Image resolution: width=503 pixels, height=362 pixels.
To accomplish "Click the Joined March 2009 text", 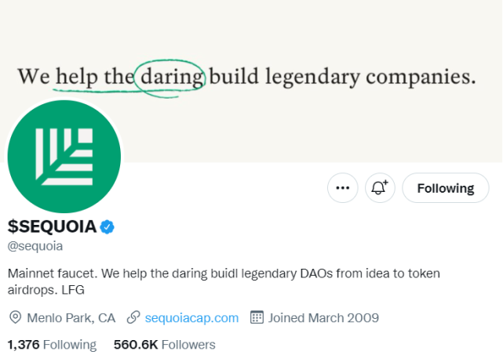I will coord(323,317).
